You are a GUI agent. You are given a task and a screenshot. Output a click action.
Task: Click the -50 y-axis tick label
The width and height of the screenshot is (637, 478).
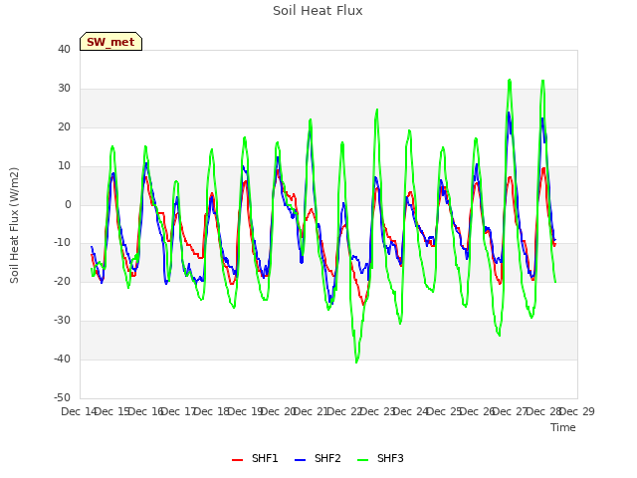pyautogui.click(x=62, y=397)
